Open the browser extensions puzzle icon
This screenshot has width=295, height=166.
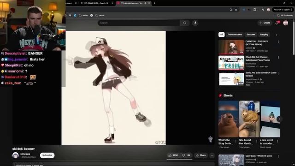(255, 10)
